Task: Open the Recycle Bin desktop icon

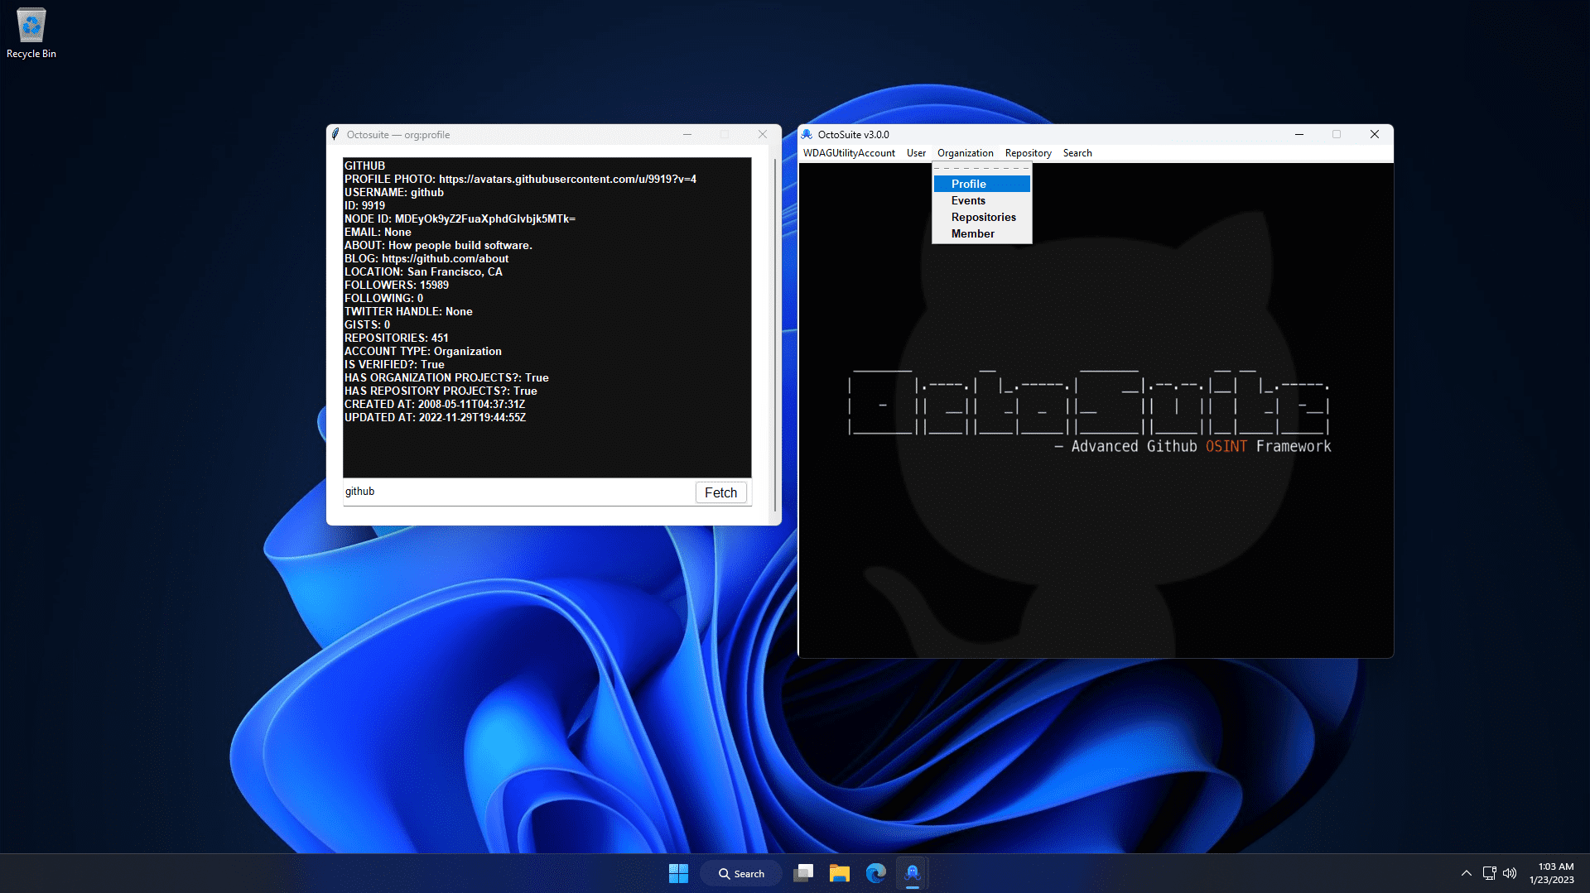Action: 31,33
